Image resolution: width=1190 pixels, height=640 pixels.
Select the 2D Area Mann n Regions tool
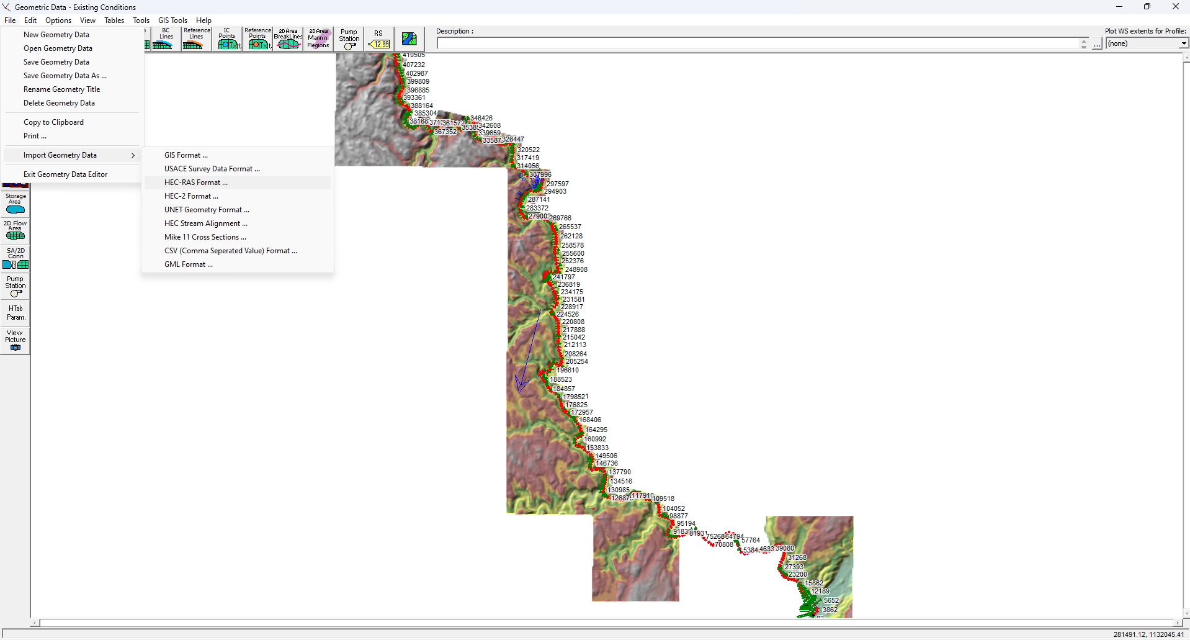coord(318,38)
